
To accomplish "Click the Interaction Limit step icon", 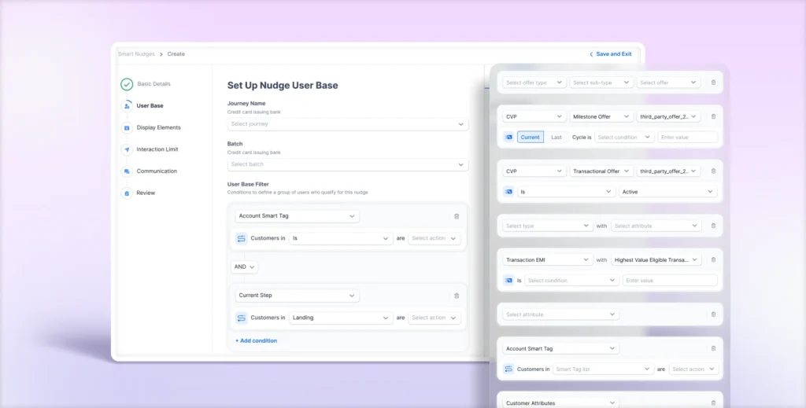I will click(127, 149).
